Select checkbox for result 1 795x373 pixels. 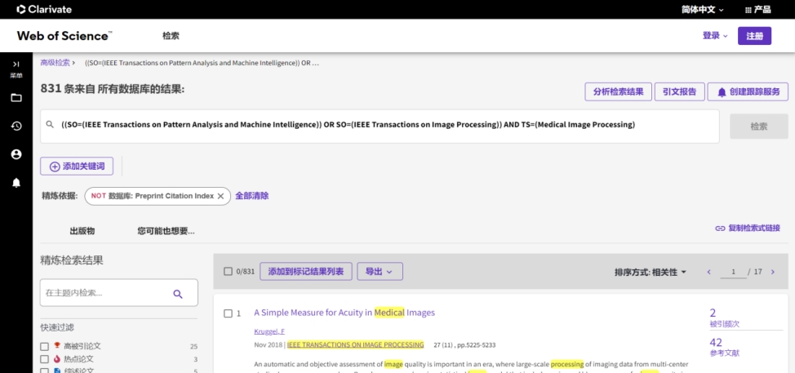229,313
